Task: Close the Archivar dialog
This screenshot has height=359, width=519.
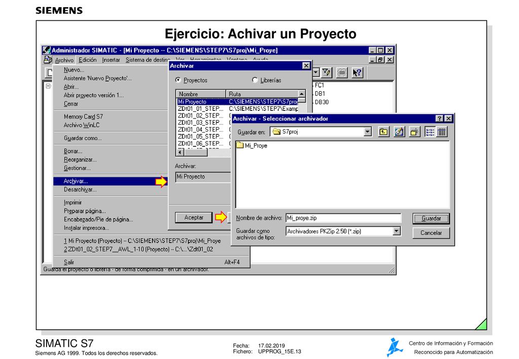Action: (306, 66)
